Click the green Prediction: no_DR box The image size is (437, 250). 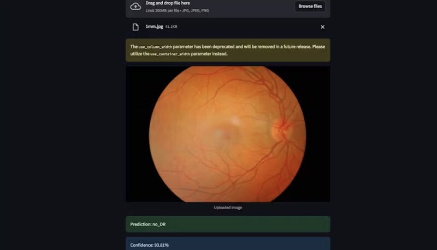pyautogui.click(x=228, y=224)
